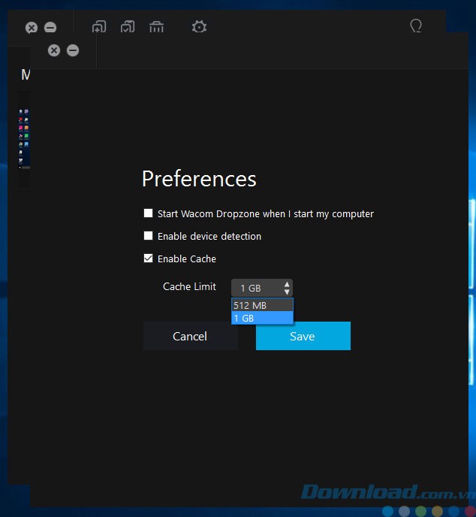The height and width of the screenshot is (517, 476).
Task: Choose 512 MB from the cache list
Action: [x=262, y=305]
